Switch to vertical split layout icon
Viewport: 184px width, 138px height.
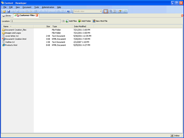[x=114, y=11]
